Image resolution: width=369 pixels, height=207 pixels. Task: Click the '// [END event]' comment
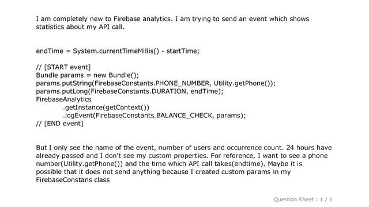(60, 124)
